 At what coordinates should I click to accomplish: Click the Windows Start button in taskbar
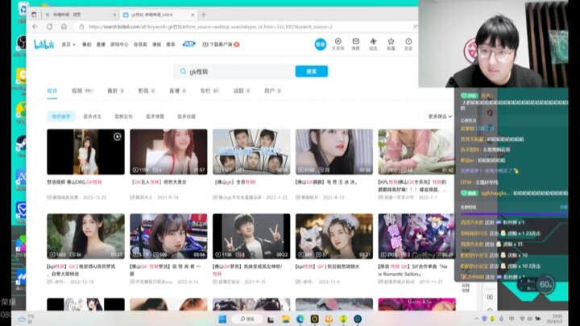coord(222,319)
